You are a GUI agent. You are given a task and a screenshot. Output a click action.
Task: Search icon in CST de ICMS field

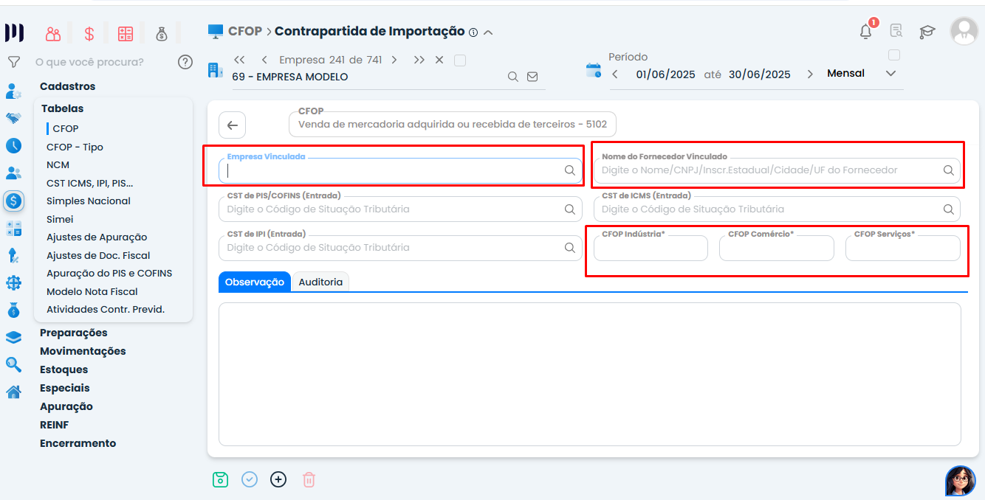948,209
